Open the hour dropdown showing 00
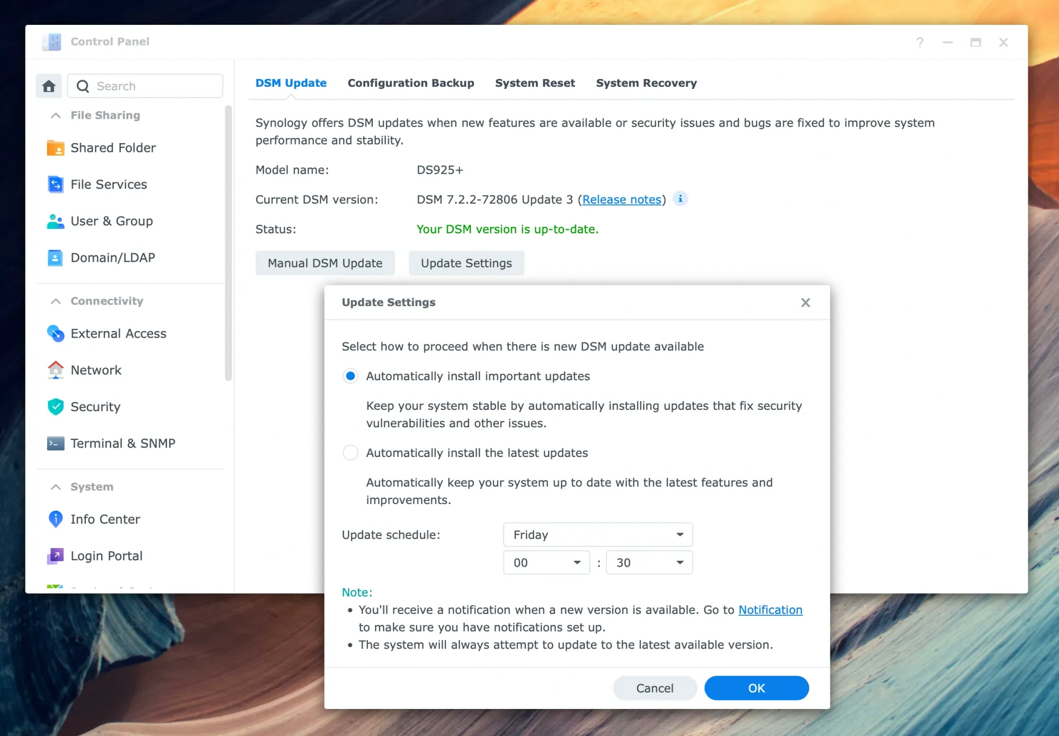Screen dimensions: 1059x736 [x=546, y=563]
